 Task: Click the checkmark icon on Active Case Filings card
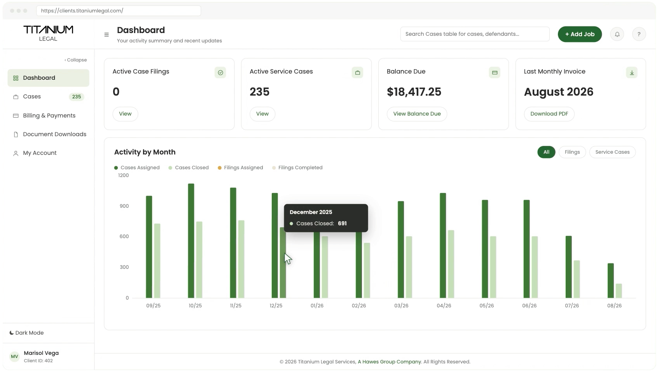pyautogui.click(x=220, y=72)
